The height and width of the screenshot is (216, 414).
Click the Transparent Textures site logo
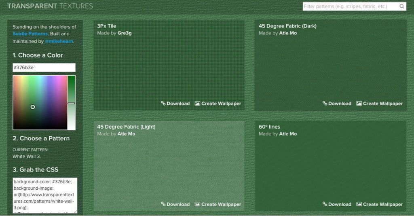pos(50,6)
